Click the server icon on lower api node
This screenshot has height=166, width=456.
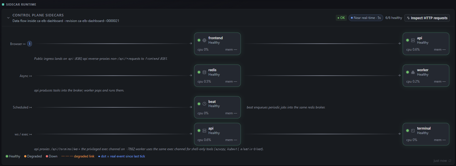(204, 131)
